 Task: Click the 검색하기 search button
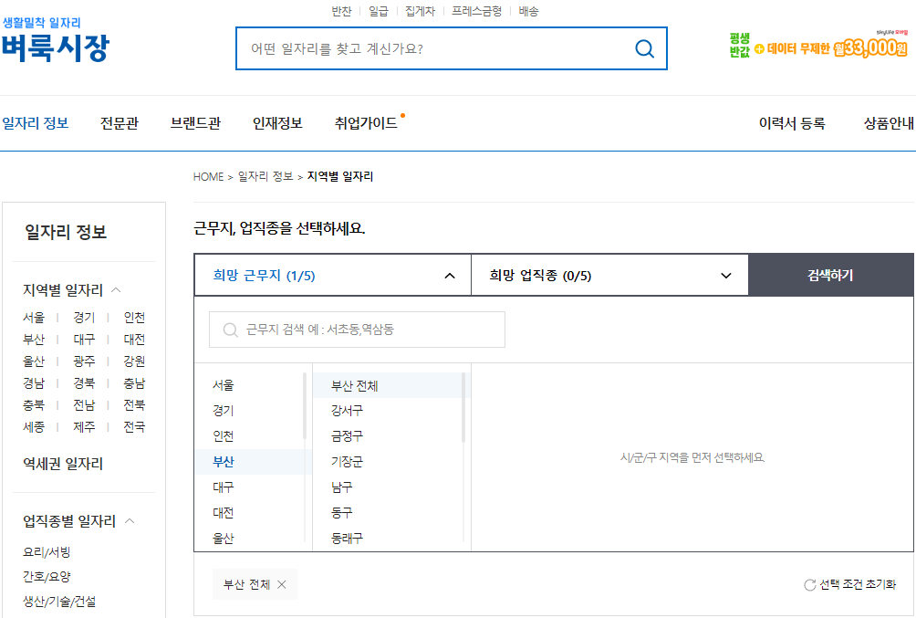pos(829,274)
